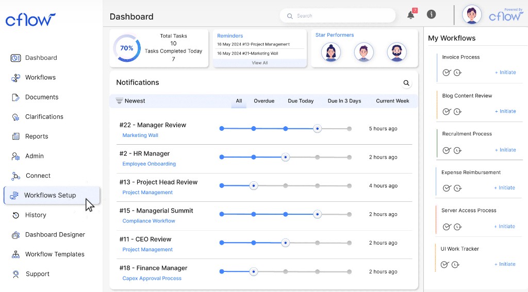The width and height of the screenshot is (528, 292).
Task: Open the Dashboard sidebar icon
Action: (x=15, y=58)
